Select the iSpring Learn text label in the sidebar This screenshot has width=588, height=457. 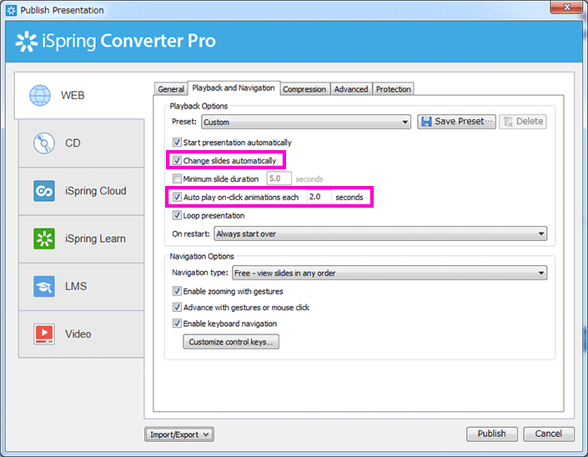click(95, 239)
